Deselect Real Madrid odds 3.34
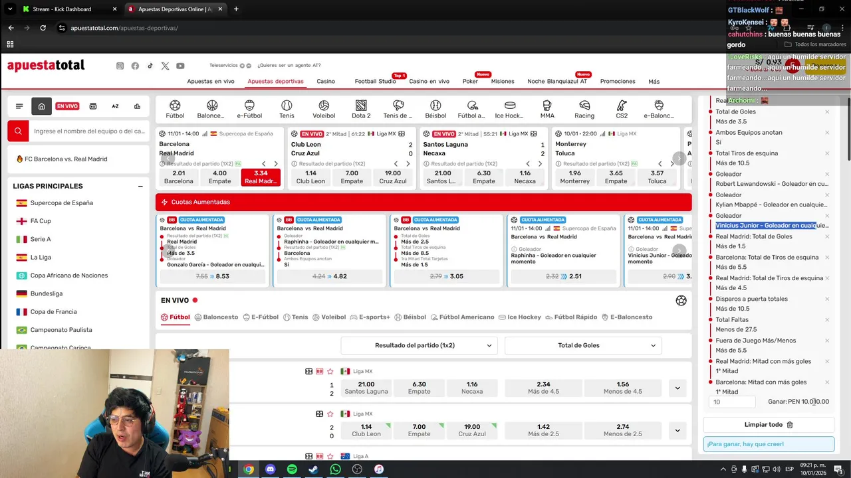The image size is (851, 478). click(261, 177)
